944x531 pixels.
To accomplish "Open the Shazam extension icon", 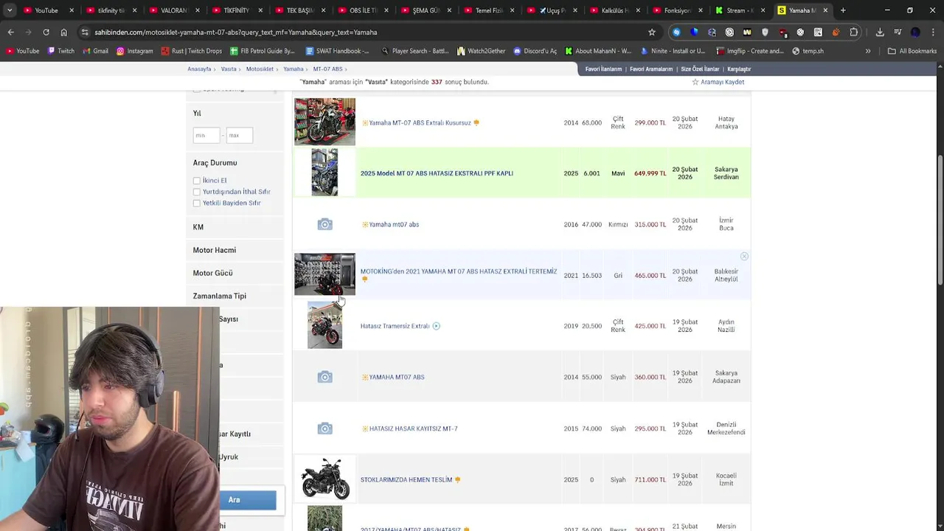I will pyautogui.click(x=676, y=32).
